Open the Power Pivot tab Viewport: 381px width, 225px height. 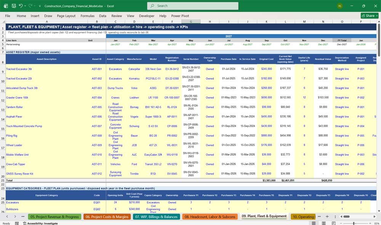pyautogui.click(x=180, y=16)
